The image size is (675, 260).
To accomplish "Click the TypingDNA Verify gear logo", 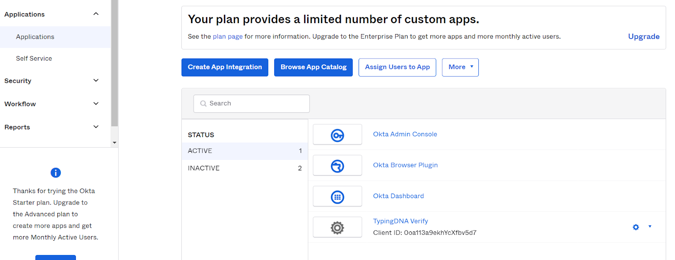I will [x=337, y=228].
